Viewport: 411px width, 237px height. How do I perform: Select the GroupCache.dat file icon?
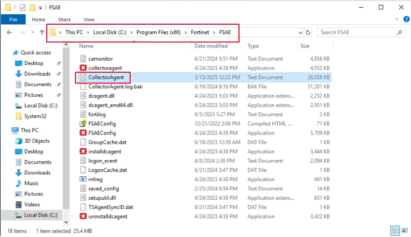pyautogui.click(x=83, y=142)
